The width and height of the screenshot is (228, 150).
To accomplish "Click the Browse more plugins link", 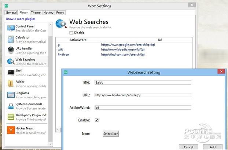I will click(21, 19).
